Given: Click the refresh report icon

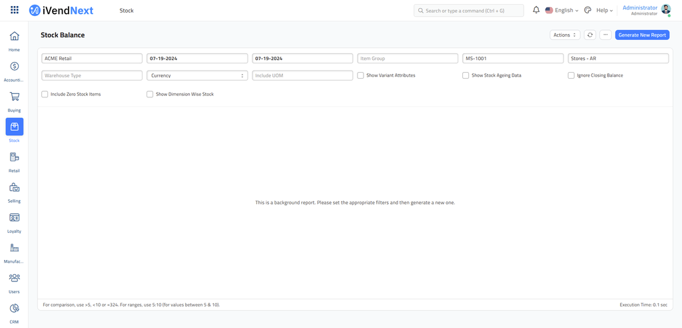Looking at the screenshot, I should pyautogui.click(x=590, y=35).
